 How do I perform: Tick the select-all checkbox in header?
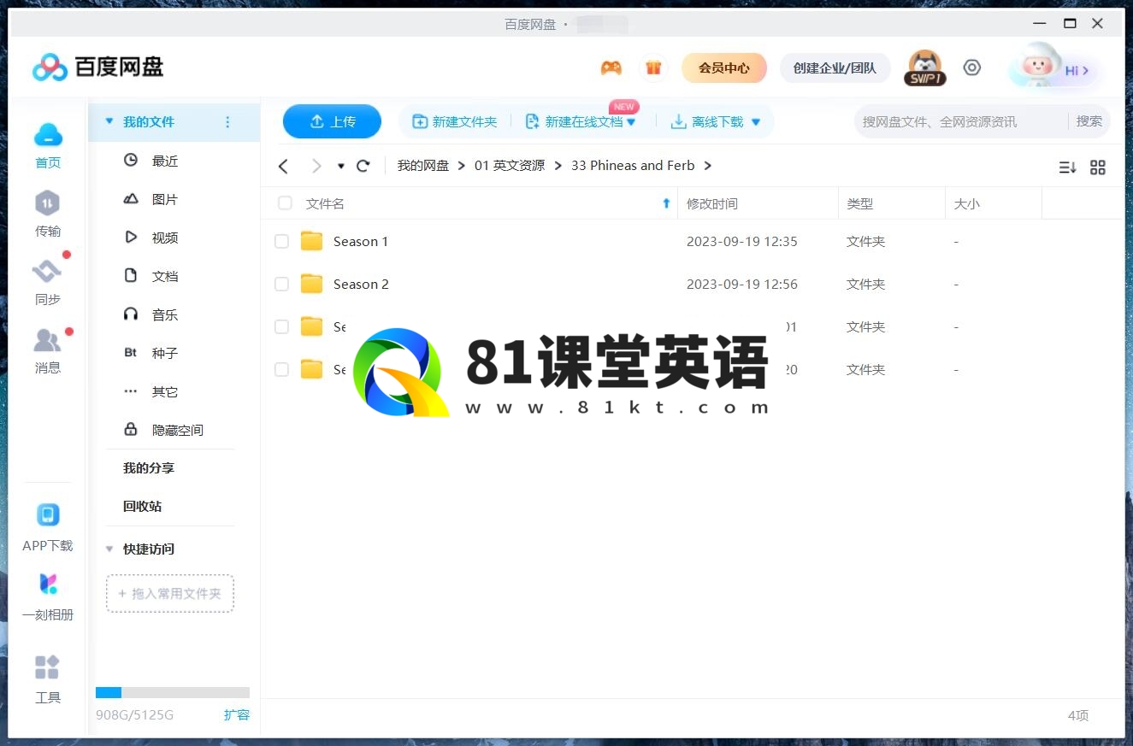tap(285, 203)
